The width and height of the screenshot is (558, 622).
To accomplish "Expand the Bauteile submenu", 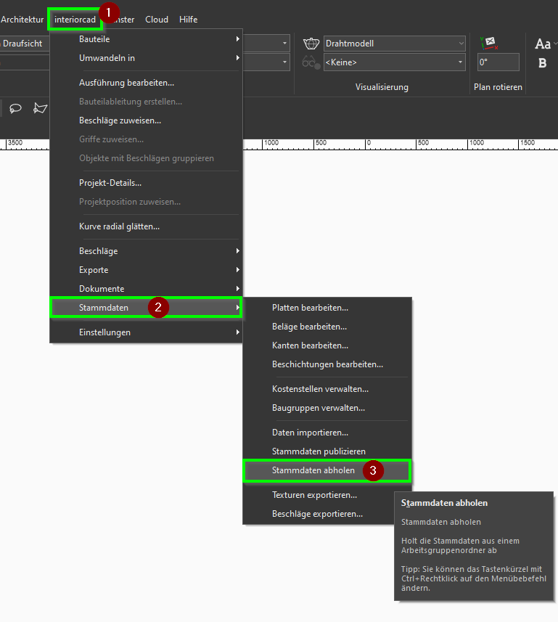I will pyautogui.click(x=146, y=39).
